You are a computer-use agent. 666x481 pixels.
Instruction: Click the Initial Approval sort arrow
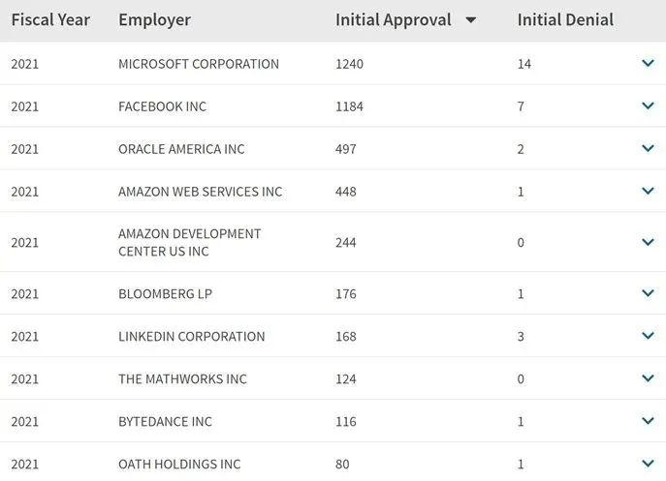(x=471, y=20)
